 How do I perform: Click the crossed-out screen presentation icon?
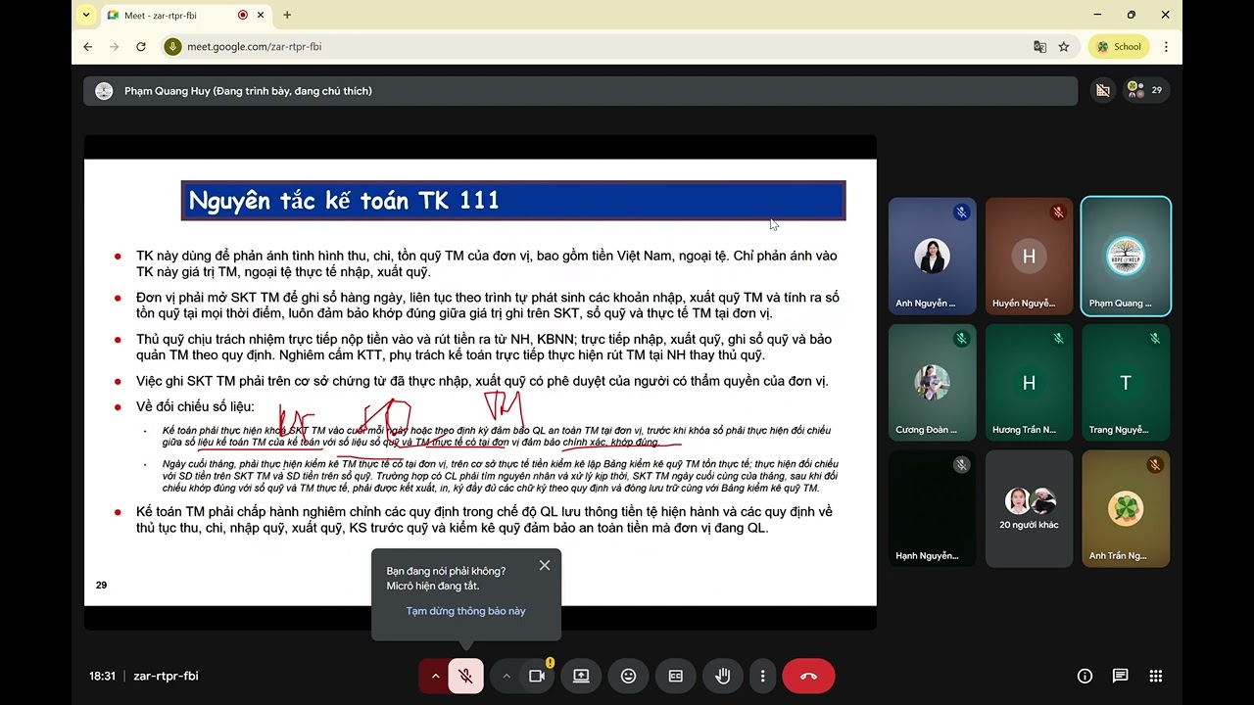1103,90
